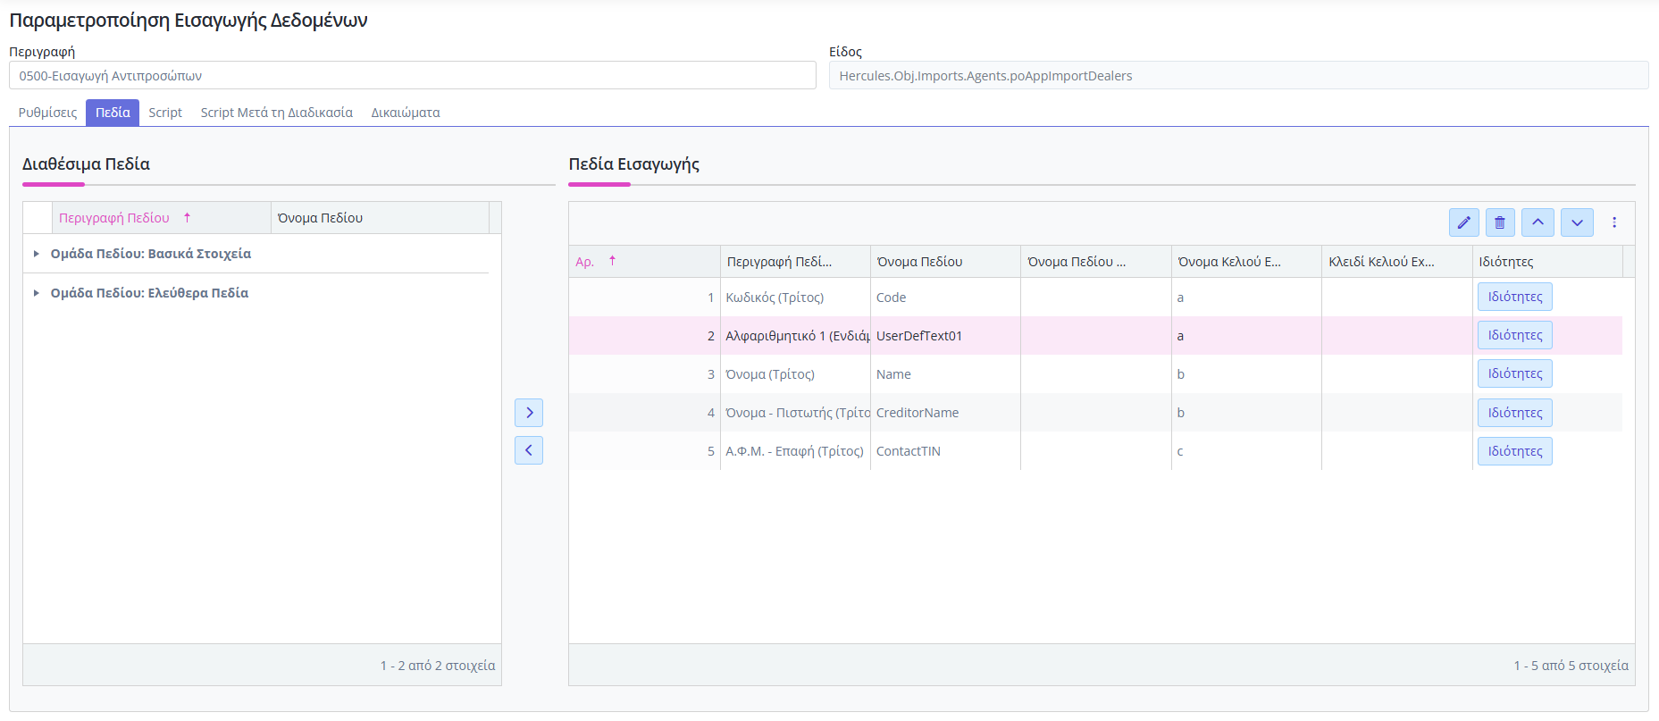Click the trash delete icon

1500,222
